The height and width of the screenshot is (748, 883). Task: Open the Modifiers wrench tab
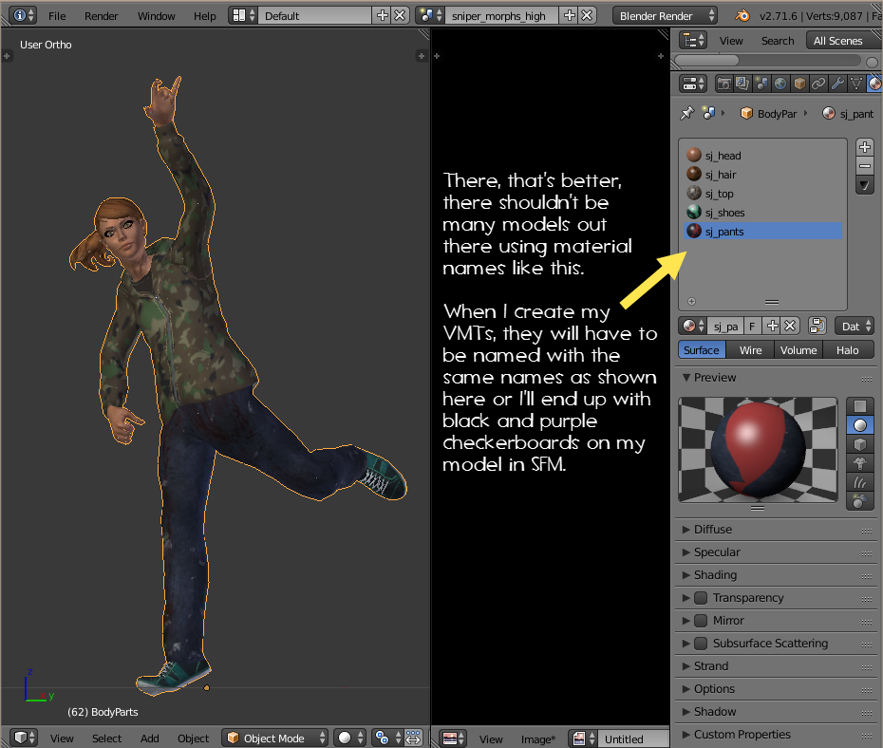[837, 84]
